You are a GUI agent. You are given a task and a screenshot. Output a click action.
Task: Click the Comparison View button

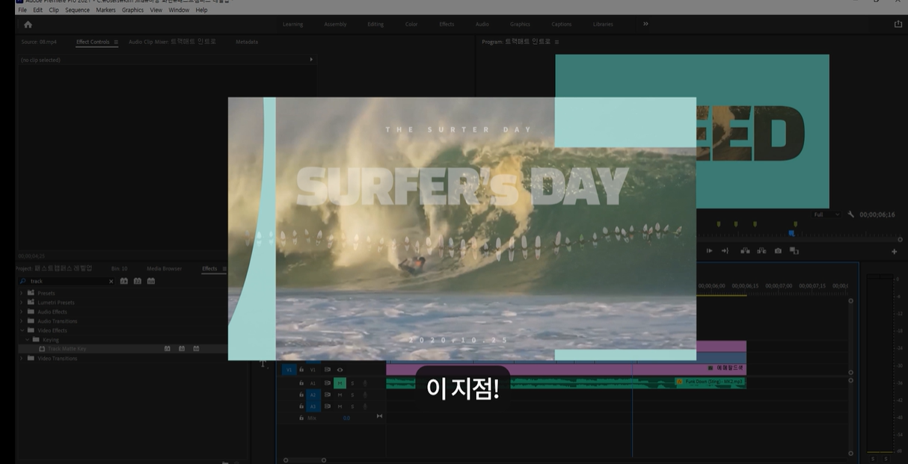click(794, 251)
